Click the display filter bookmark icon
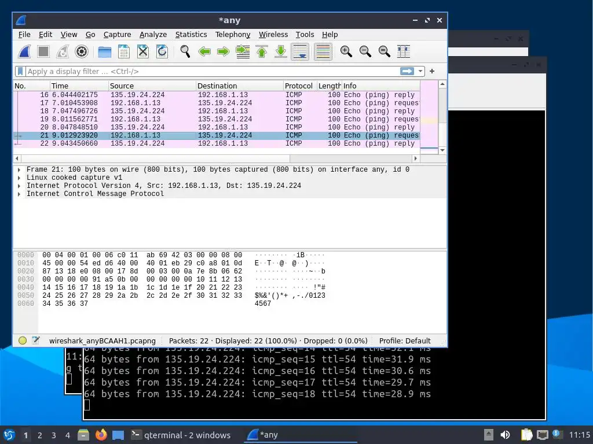The width and height of the screenshot is (593, 444). point(20,71)
